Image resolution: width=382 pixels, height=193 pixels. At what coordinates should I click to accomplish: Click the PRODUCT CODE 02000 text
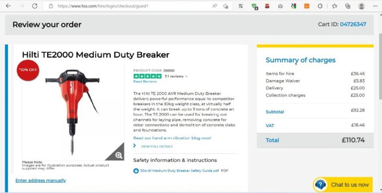[x=154, y=71]
